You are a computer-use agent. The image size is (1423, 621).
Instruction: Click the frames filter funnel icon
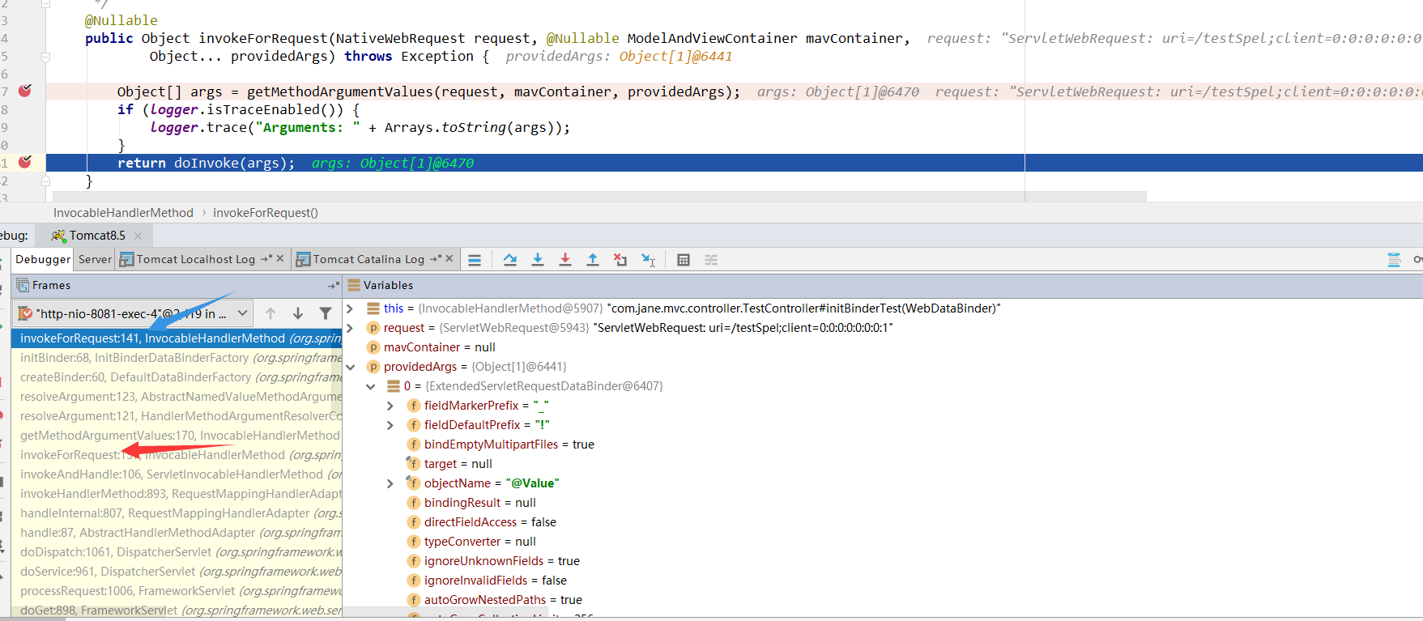tap(326, 313)
